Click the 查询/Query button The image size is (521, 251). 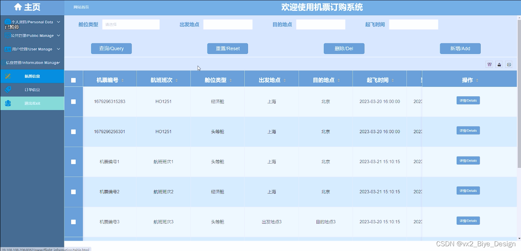111,49
